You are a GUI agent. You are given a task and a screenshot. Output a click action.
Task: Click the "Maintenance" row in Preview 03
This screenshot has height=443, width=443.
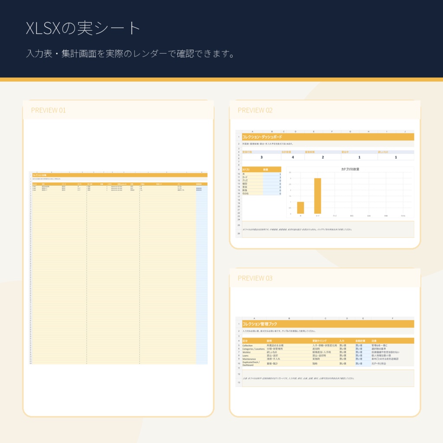pyautogui.click(x=328, y=359)
